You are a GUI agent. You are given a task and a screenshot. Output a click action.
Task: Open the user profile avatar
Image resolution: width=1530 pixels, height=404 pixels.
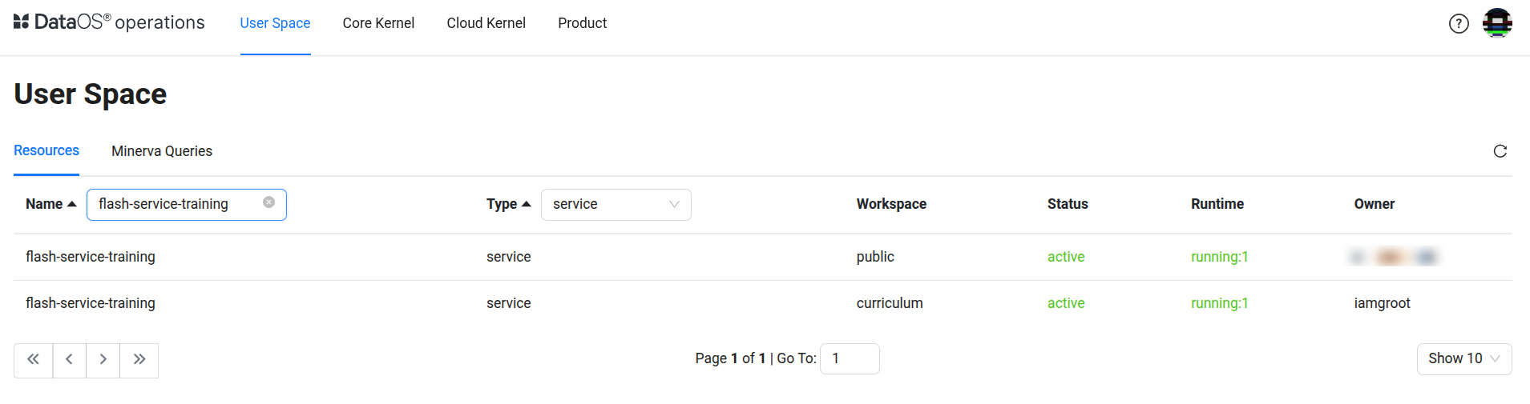click(x=1497, y=23)
